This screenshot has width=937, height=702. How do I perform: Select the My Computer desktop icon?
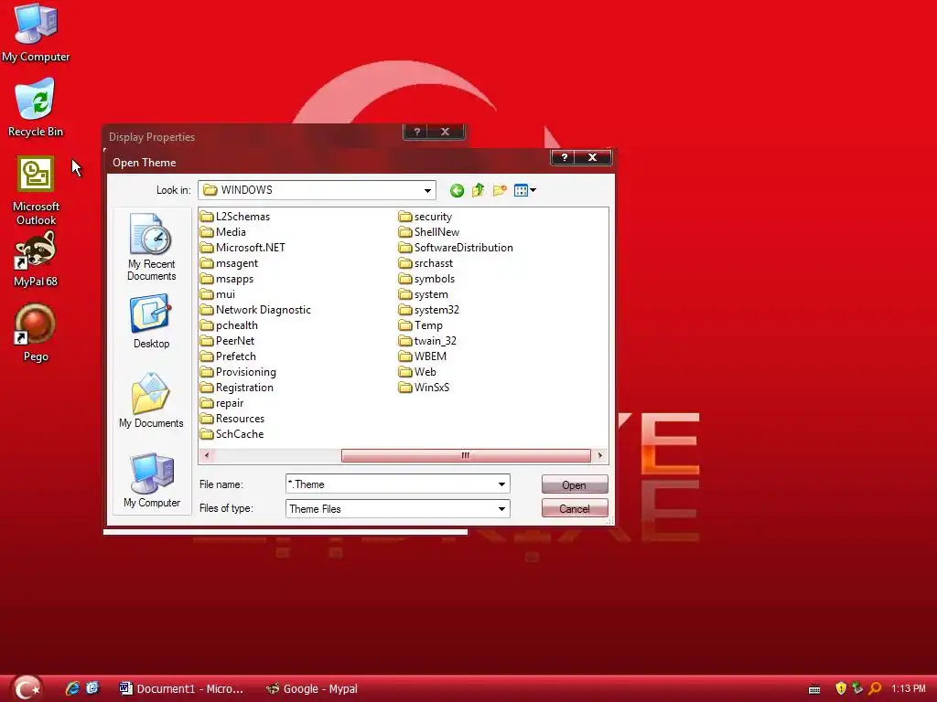36,32
